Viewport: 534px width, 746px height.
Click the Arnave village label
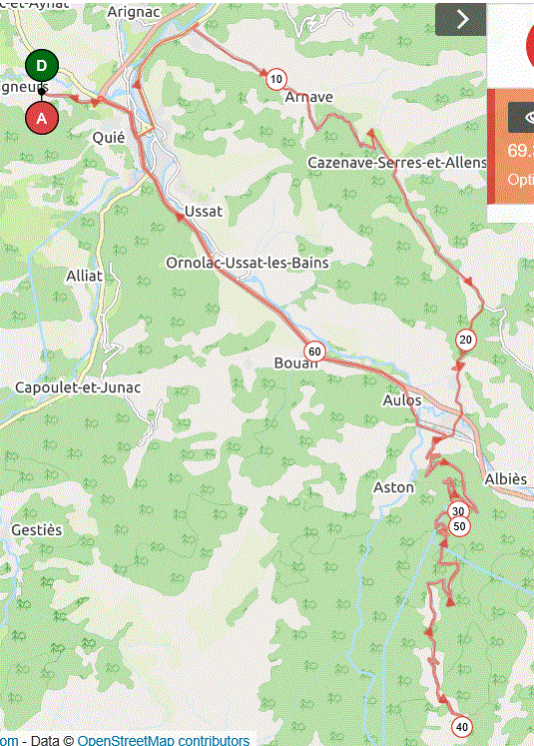[308, 97]
